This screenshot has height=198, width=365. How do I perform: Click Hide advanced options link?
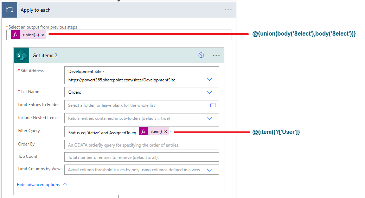(x=38, y=185)
